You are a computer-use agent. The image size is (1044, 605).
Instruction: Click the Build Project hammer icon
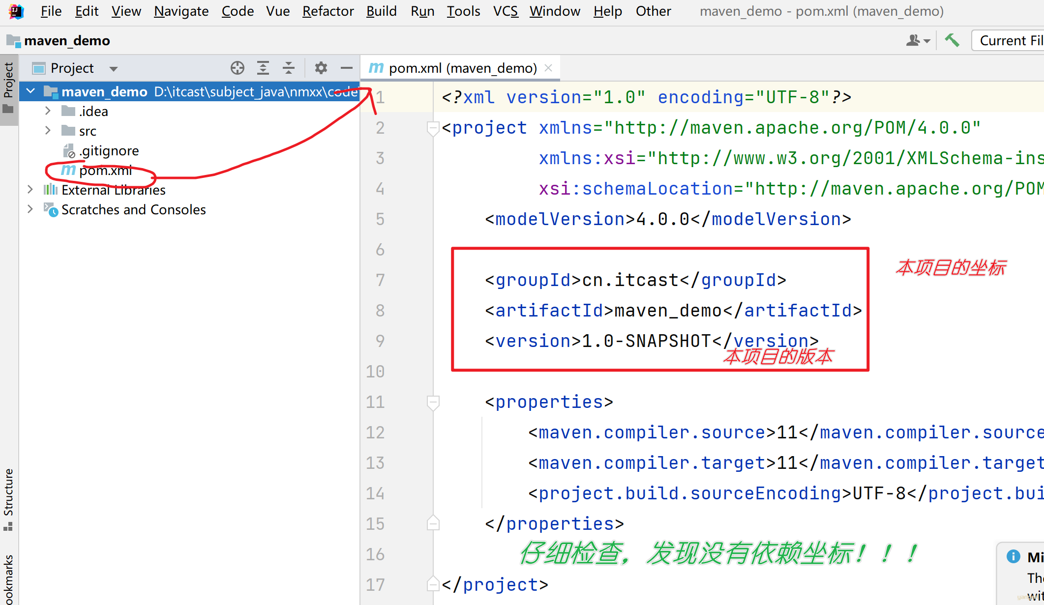click(x=952, y=40)
